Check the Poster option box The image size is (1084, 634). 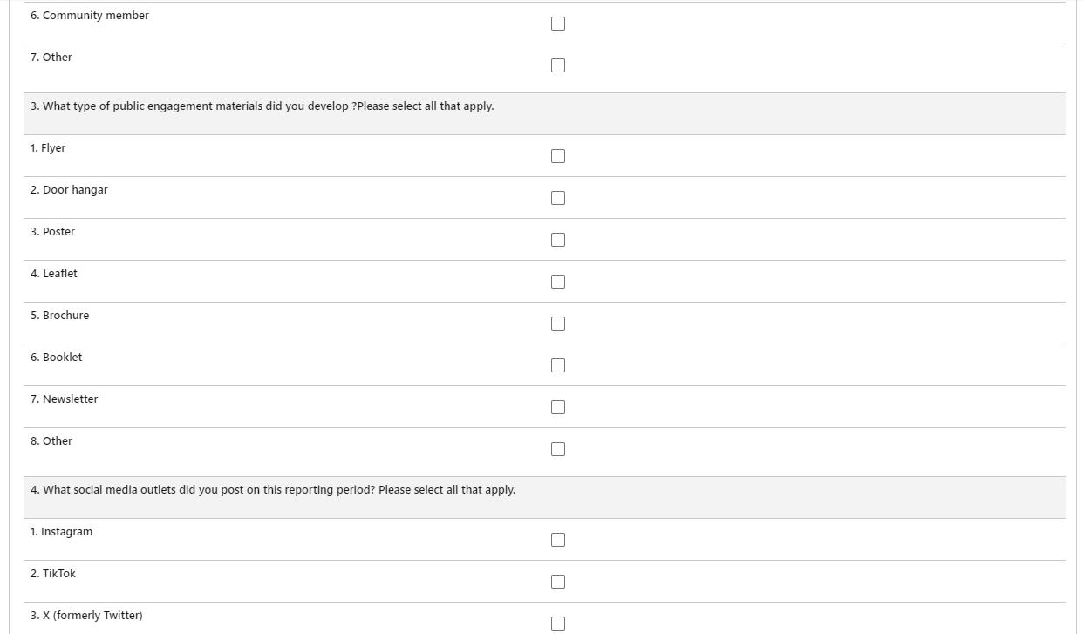click(x=558, y=240)
